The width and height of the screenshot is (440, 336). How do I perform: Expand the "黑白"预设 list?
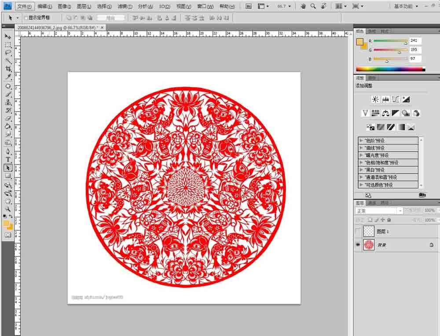click(x=361, y=170)
